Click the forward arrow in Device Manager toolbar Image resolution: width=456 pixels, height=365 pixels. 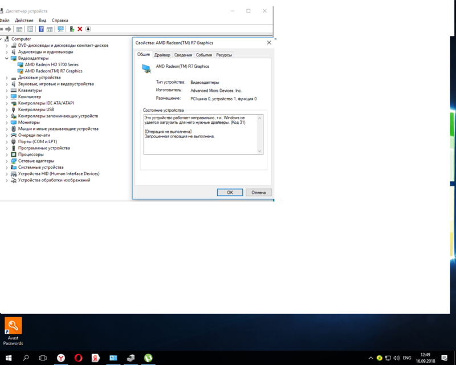click(8, 29)
